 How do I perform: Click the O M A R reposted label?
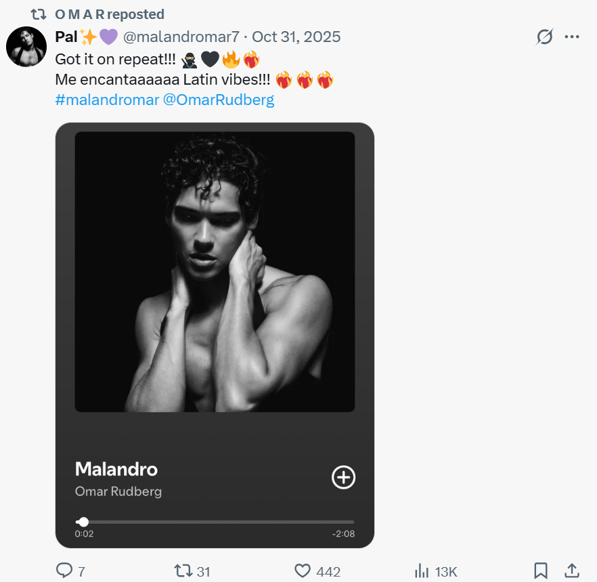pos(109,14)
